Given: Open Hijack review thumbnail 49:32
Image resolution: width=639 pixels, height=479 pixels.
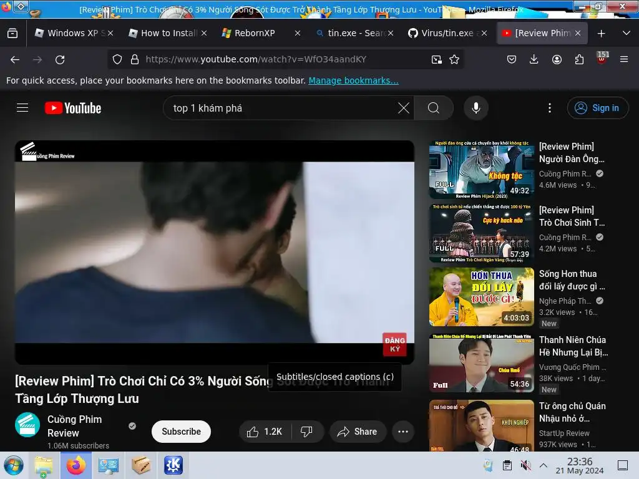Looking at the screenshot, I should tap(481, 170).
